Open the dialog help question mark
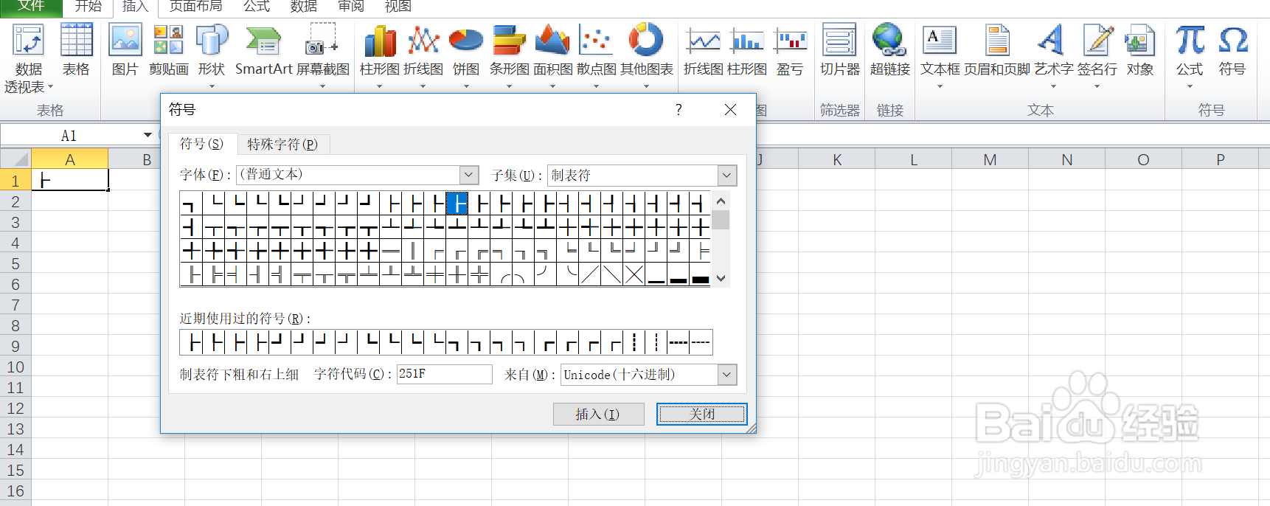The width and height of the screenshot is (1270, 506). tap(679, 109)
